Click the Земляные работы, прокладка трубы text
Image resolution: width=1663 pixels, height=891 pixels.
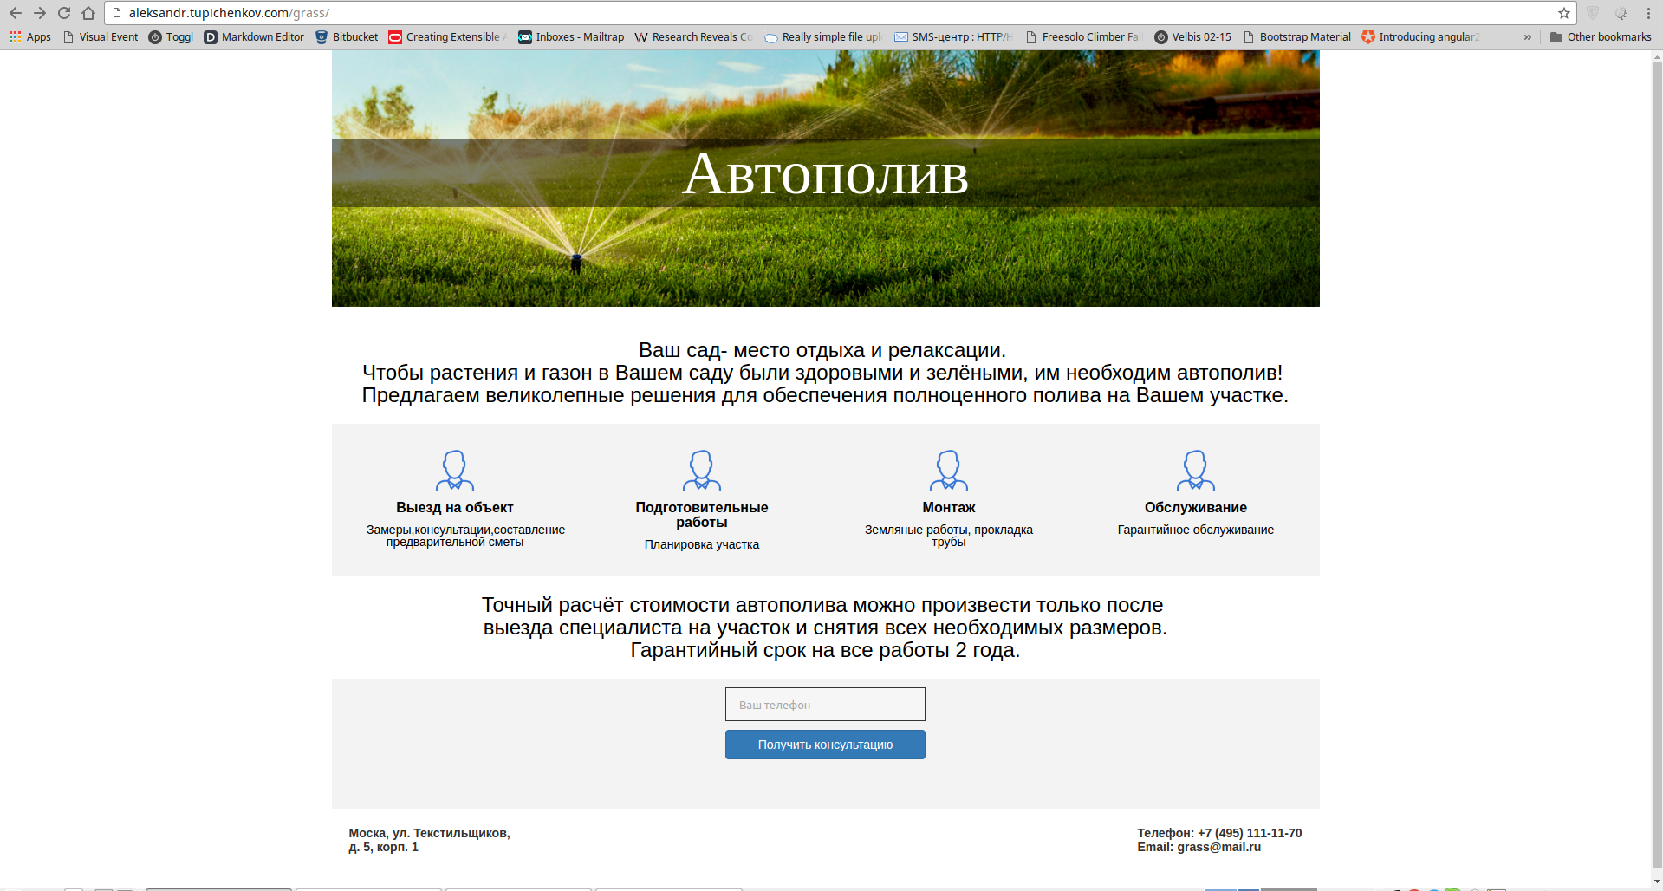(949, 536)
